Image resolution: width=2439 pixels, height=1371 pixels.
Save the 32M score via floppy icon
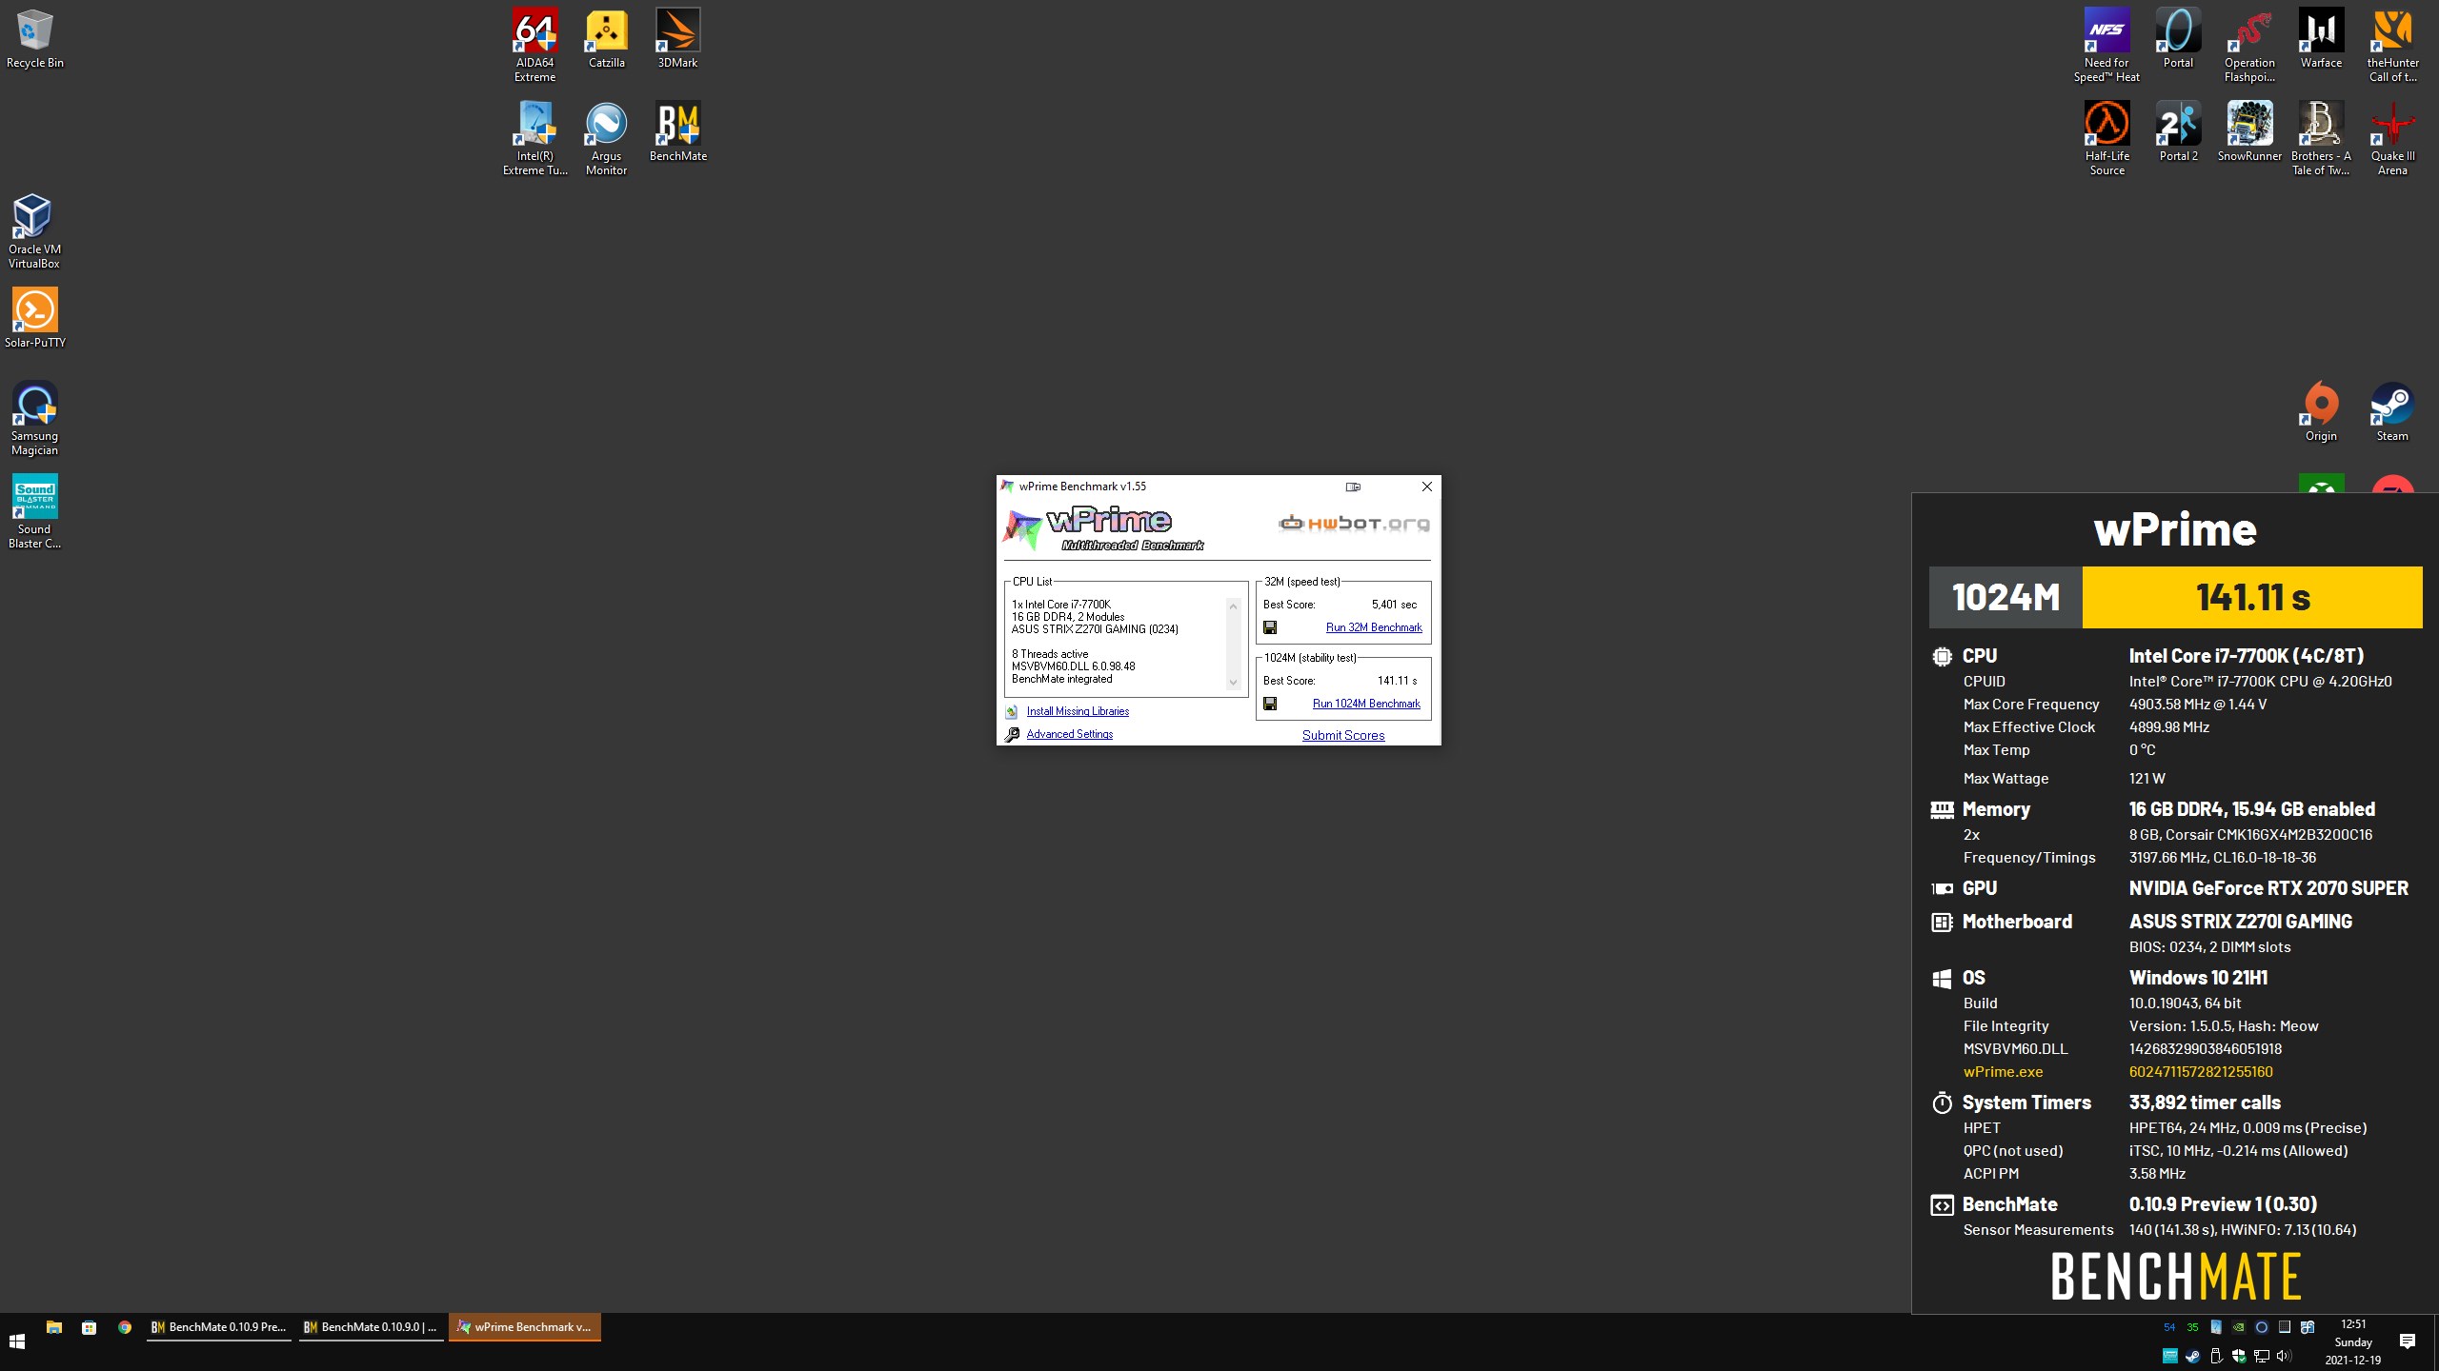point(1270,627)
